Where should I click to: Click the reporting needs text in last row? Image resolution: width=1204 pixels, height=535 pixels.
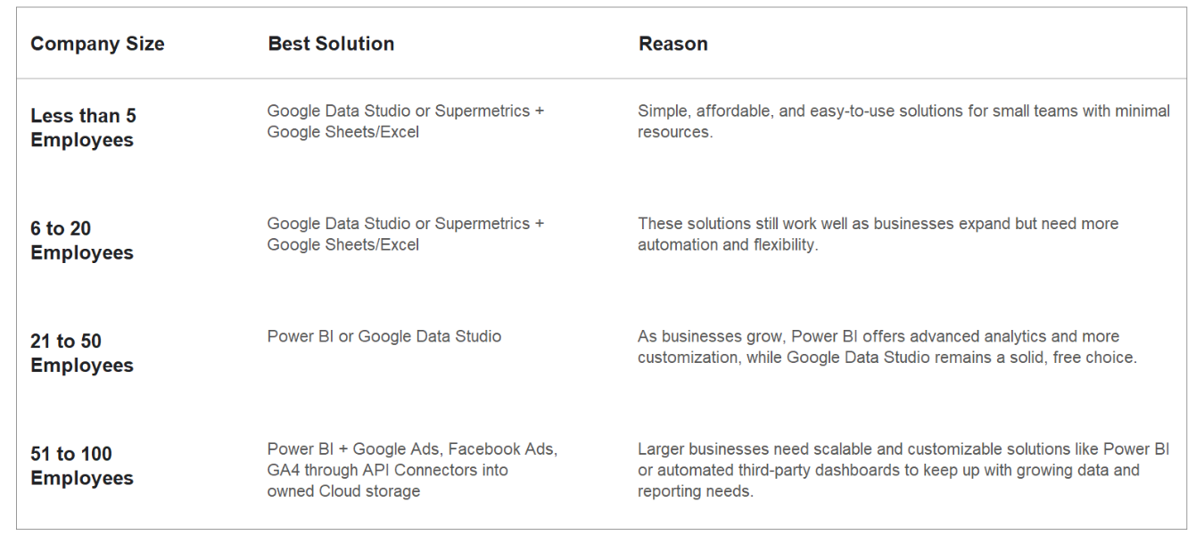pyautogui.click(x=696, y=491)
